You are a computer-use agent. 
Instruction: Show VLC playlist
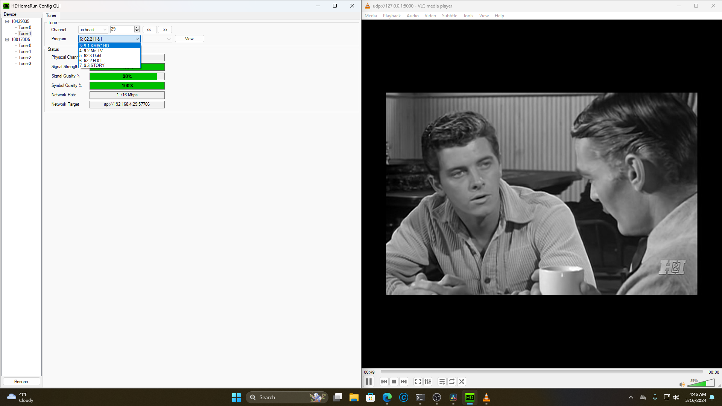(442, 382)
